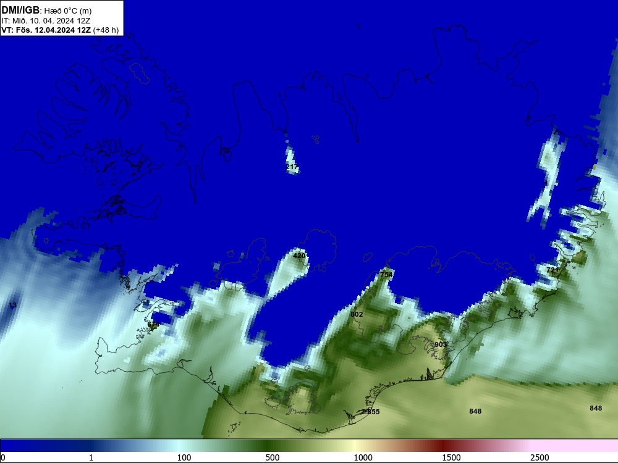Click the map value 754
The width and height of the screenshot is (618, 463).
386,275
